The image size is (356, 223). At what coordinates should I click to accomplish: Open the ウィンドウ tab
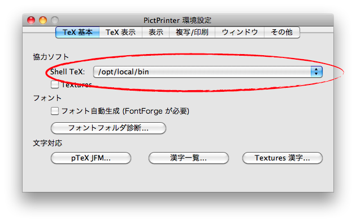click(x=240, y=32)
